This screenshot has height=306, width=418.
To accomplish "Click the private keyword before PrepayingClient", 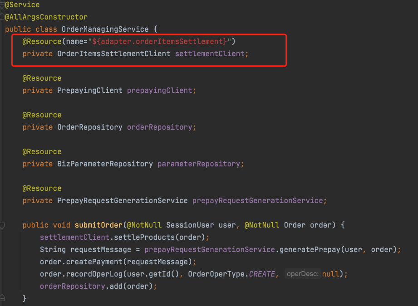I will (38, 91).
